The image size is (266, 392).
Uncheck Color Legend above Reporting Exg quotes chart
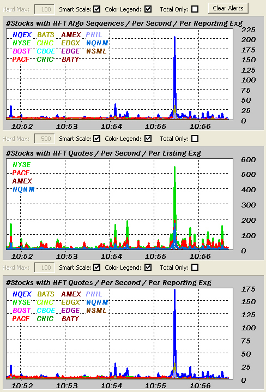coord(148,268)
